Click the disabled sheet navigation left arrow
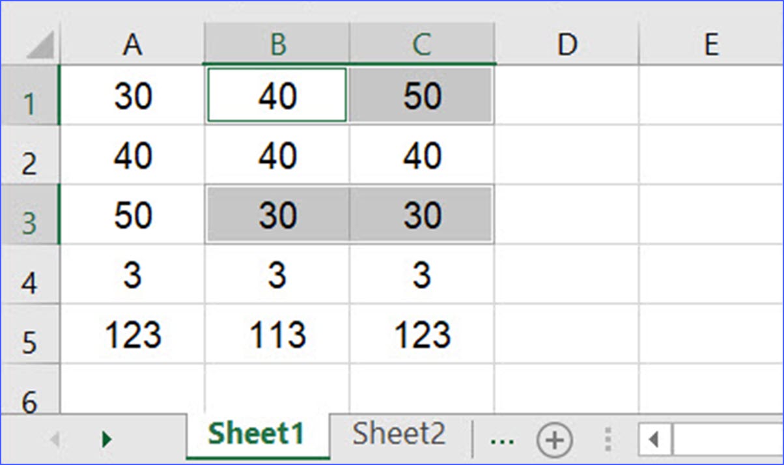Viewport: 784px width, 465px height. click(55, 439)
